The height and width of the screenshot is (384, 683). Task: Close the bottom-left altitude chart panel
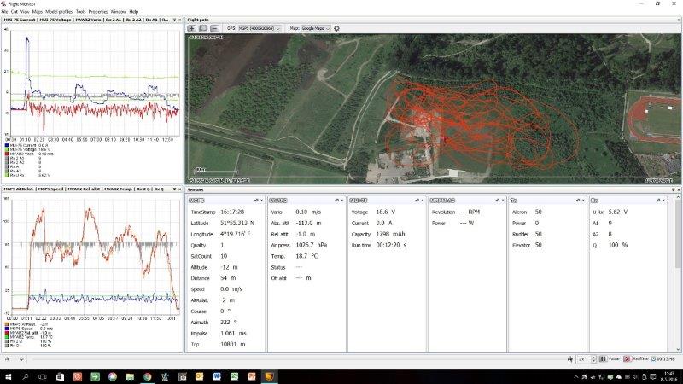180,189
